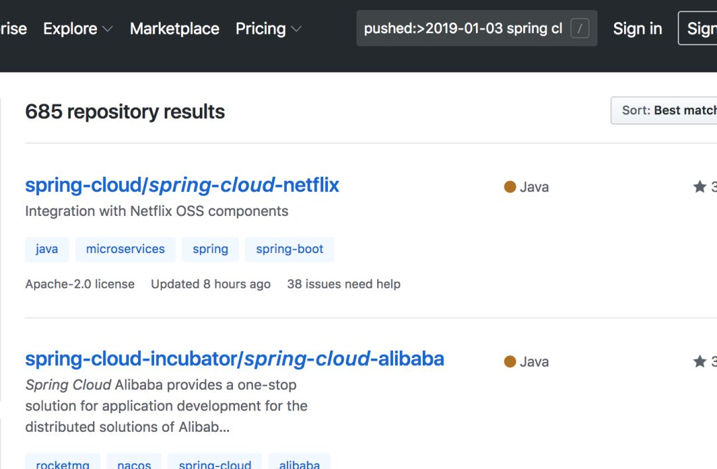Select the nacos topic tag
This screenshot has width=717, height=469.
point(134,463)
